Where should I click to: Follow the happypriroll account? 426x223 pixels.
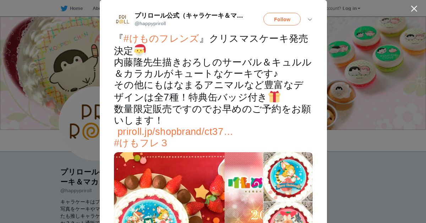click(282, 19)
